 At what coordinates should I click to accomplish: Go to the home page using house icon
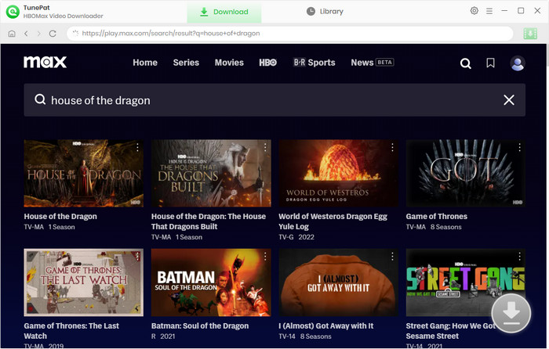click(12, 34)
